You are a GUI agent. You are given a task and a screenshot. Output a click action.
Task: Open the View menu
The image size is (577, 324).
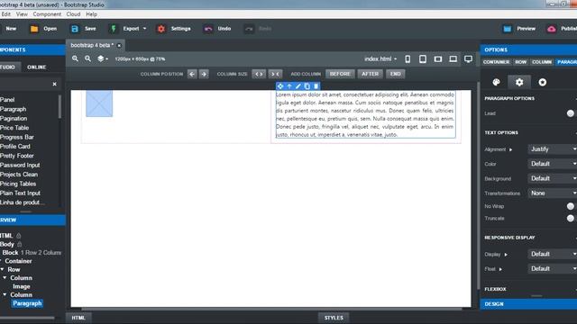22,14
